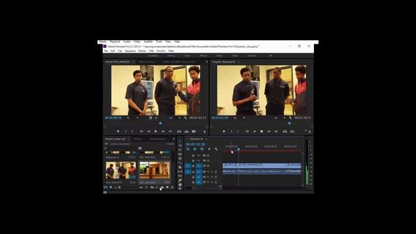The width and height of the screenshot is (416, 234).
Task: Toggle lock on the V1 video track
Action: pyautogui.click(x=193, y=166)
